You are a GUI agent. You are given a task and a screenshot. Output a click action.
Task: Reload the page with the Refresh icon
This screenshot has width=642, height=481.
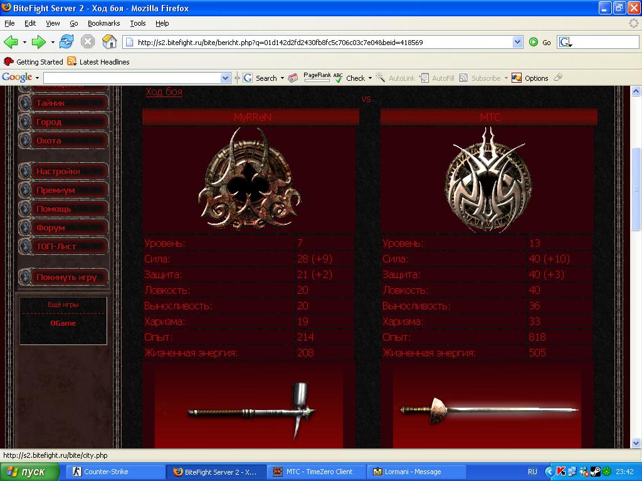(x=66, y=42)
